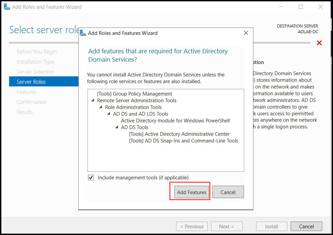
Task: Click Cancel in the main wizard footer
Action: (306, 226)
